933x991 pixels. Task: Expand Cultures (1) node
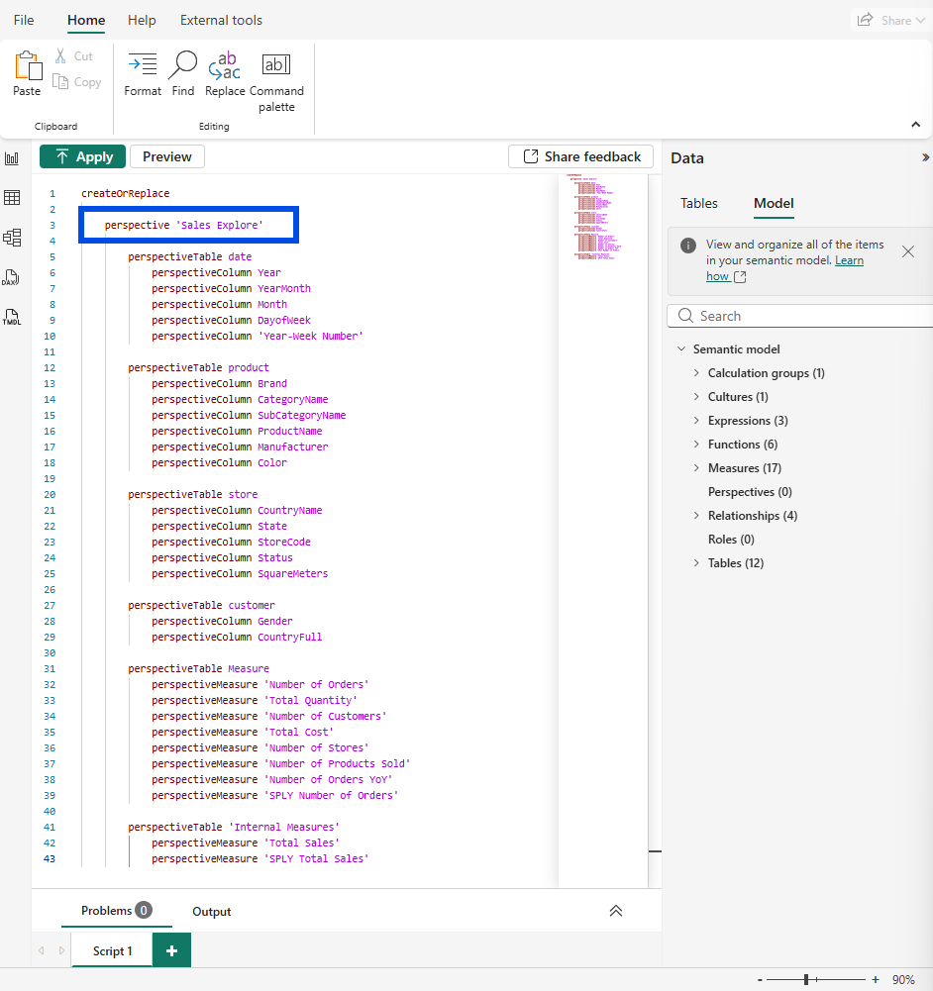696,396
